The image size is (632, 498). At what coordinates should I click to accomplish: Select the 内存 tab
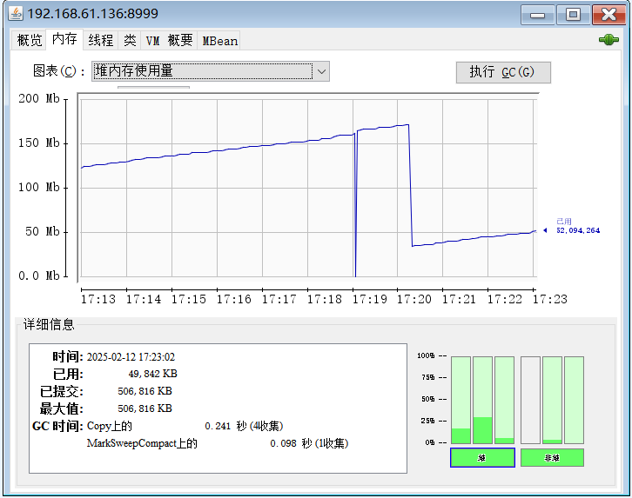[x=64, y=39]
